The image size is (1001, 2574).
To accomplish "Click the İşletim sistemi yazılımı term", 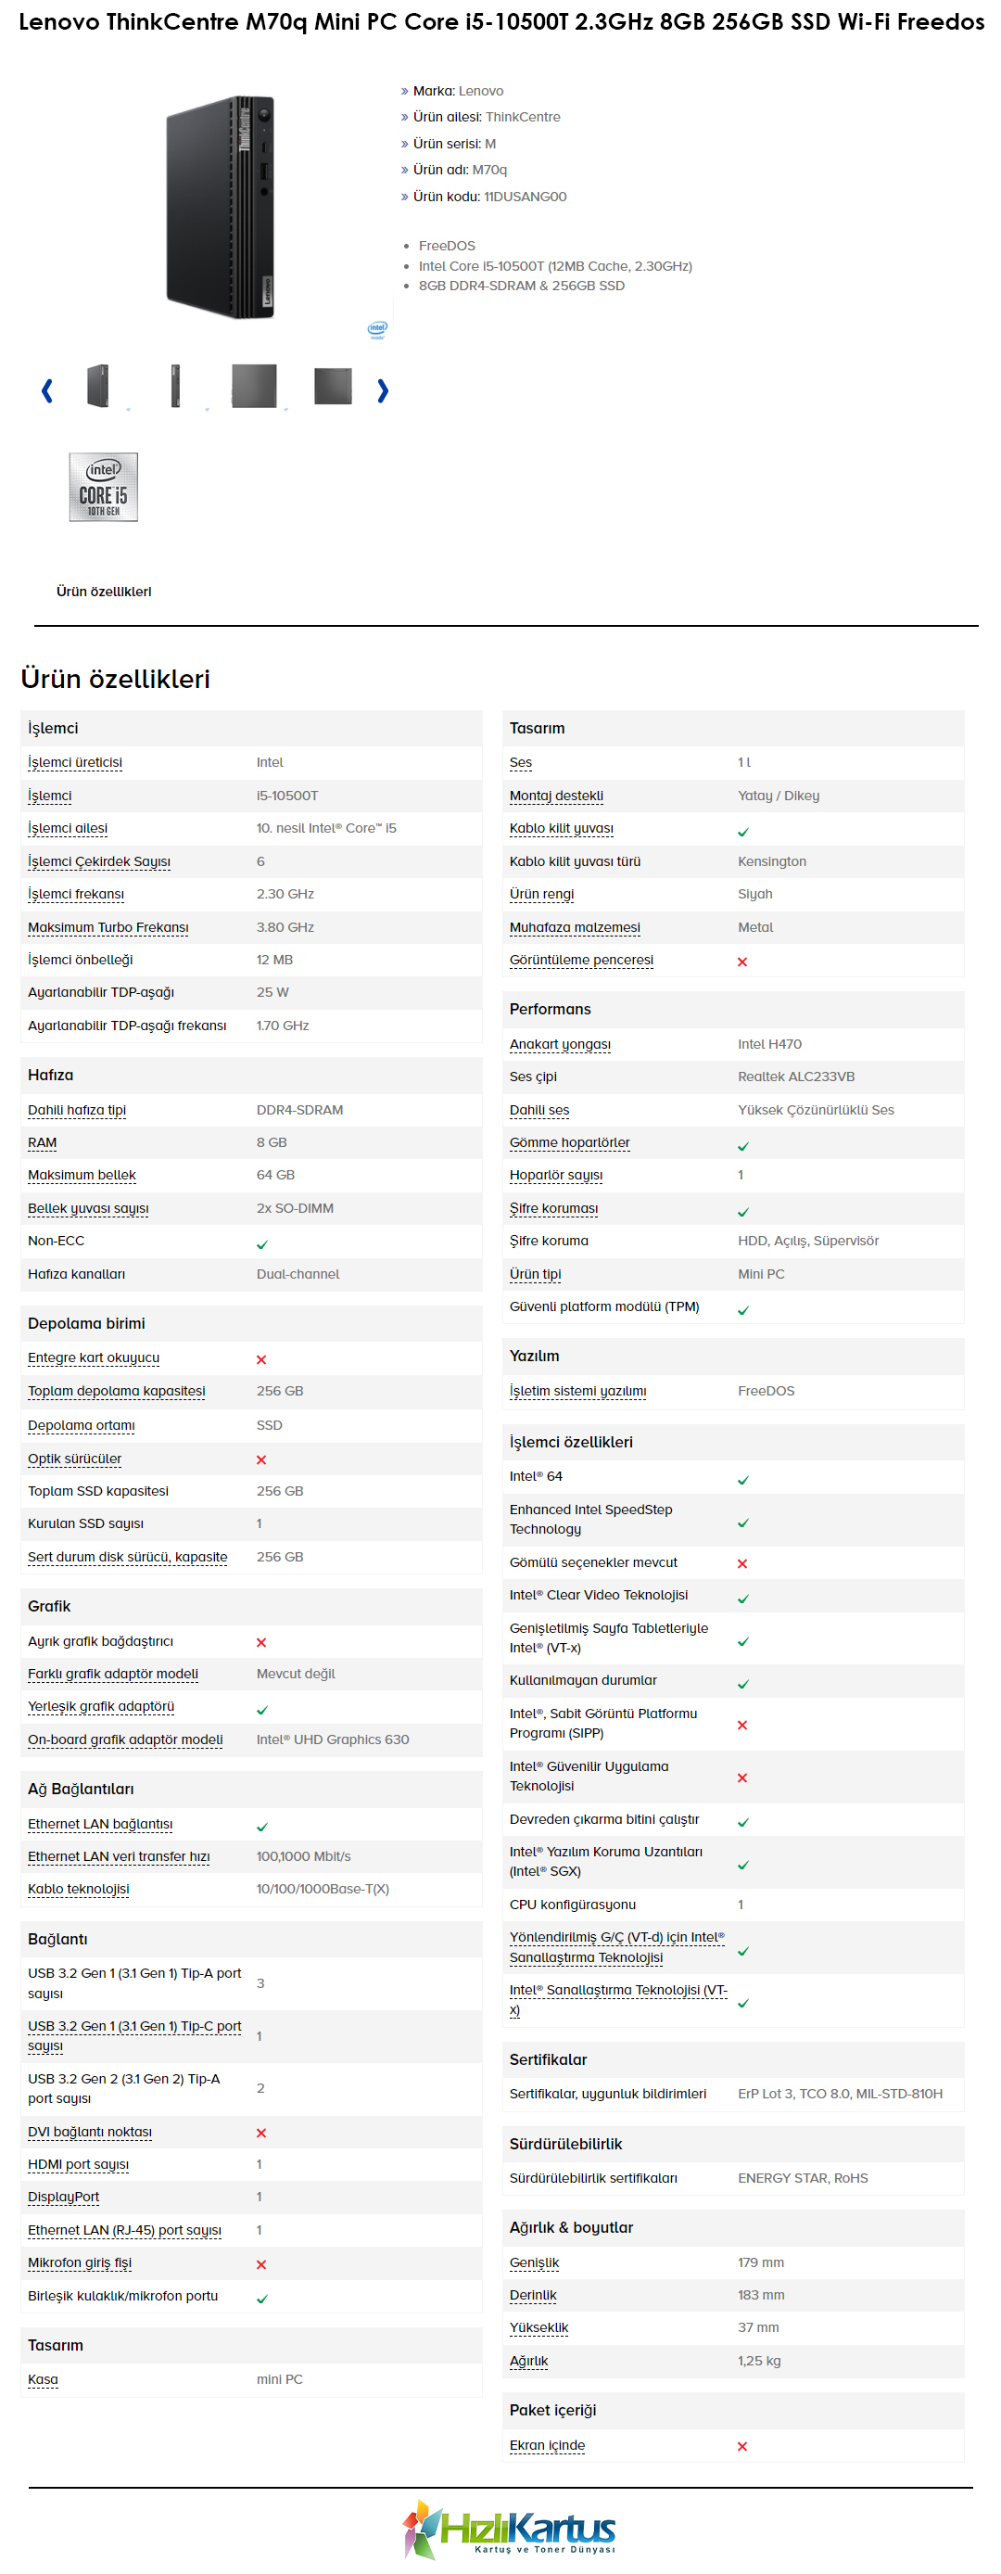I will pyautogui.click(x=577, y=1391).
